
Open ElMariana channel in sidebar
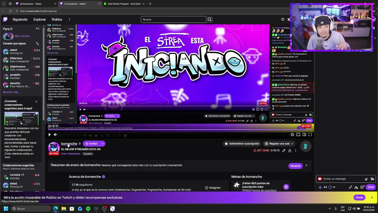(x=21, y=60)
